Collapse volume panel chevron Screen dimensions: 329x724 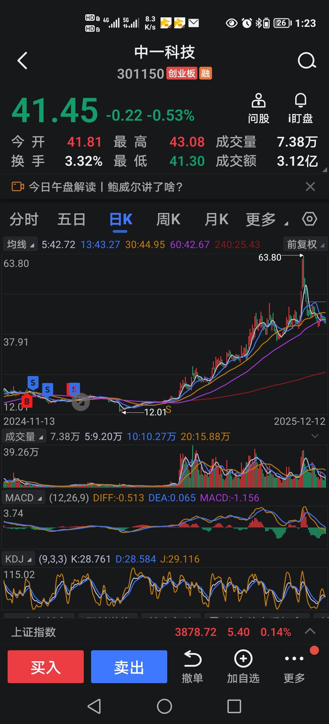(x=315, y=436)
